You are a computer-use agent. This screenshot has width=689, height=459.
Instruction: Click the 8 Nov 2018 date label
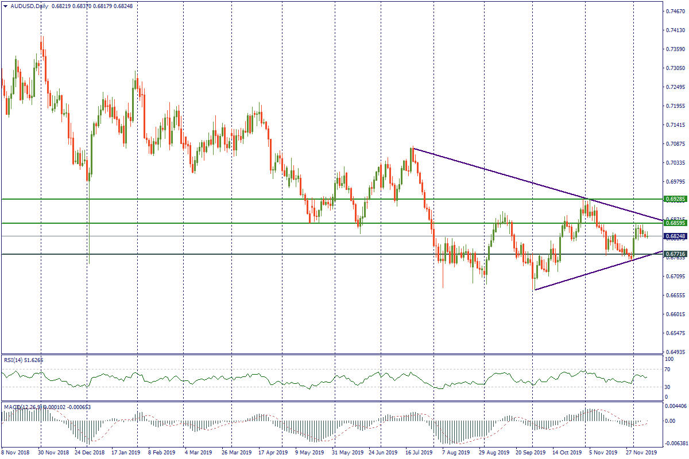point(16,453)
